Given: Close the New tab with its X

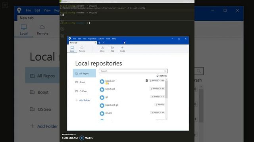Looking at the screenshot, I should pos(95,43).
